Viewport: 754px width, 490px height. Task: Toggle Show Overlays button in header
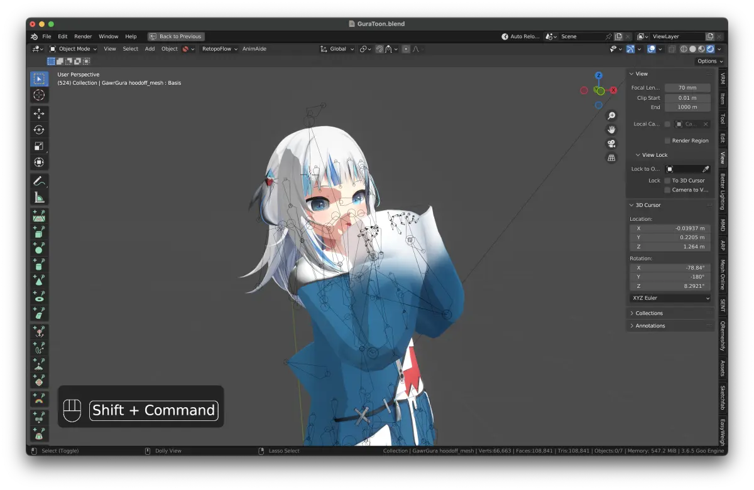tap(652, 49)
